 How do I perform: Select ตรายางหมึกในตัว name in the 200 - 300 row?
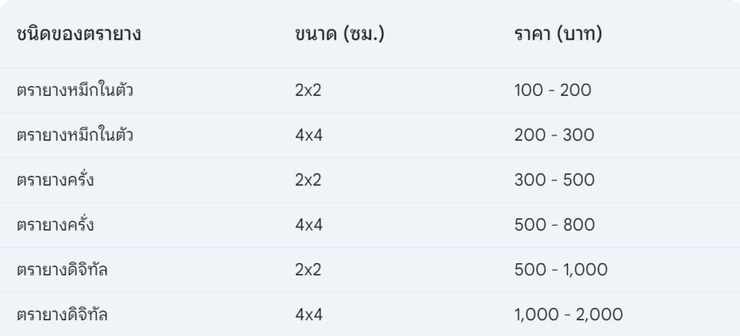tap(74, 135)
